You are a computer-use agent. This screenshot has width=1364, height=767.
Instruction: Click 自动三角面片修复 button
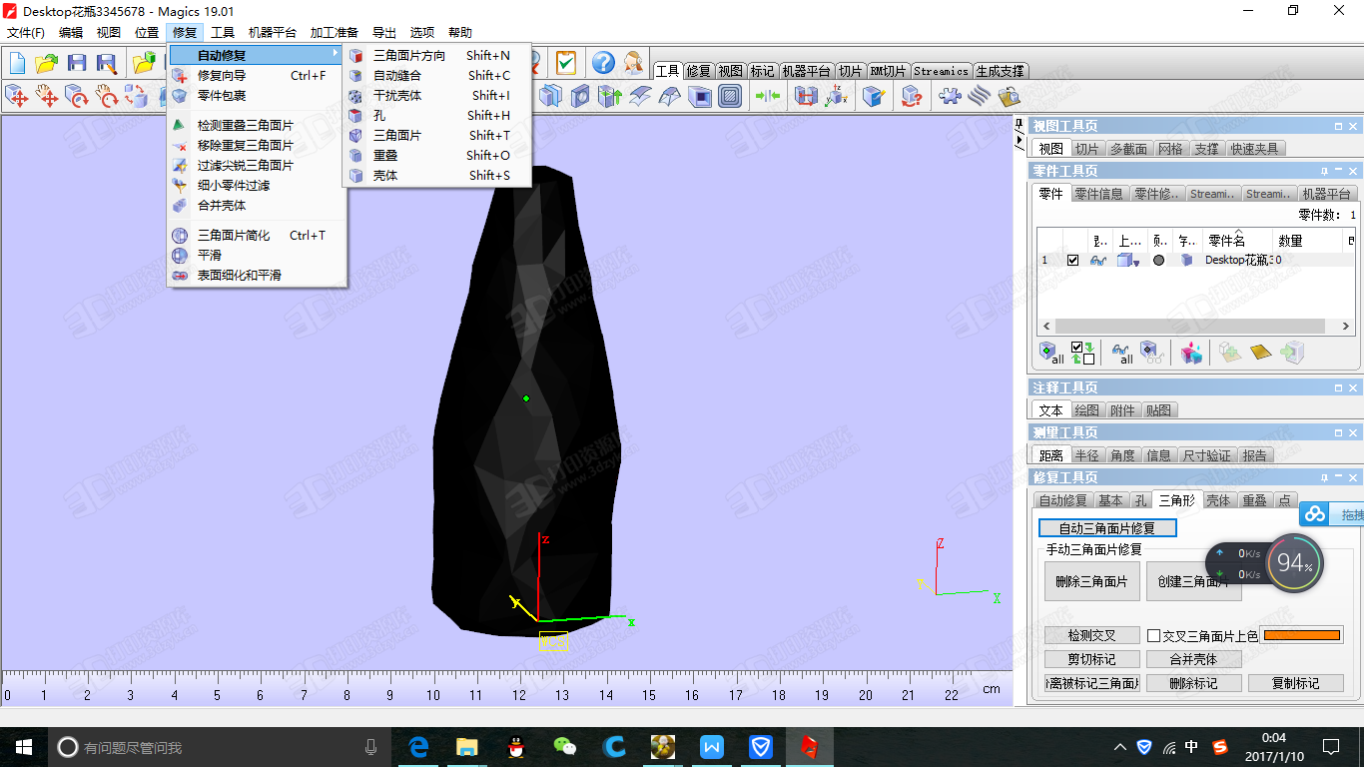tap(1107, 528)
